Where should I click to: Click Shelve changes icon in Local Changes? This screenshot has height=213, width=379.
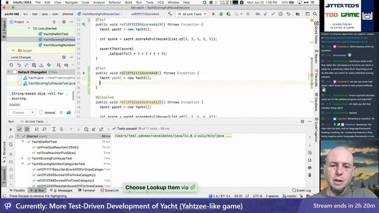coord(41,65)
